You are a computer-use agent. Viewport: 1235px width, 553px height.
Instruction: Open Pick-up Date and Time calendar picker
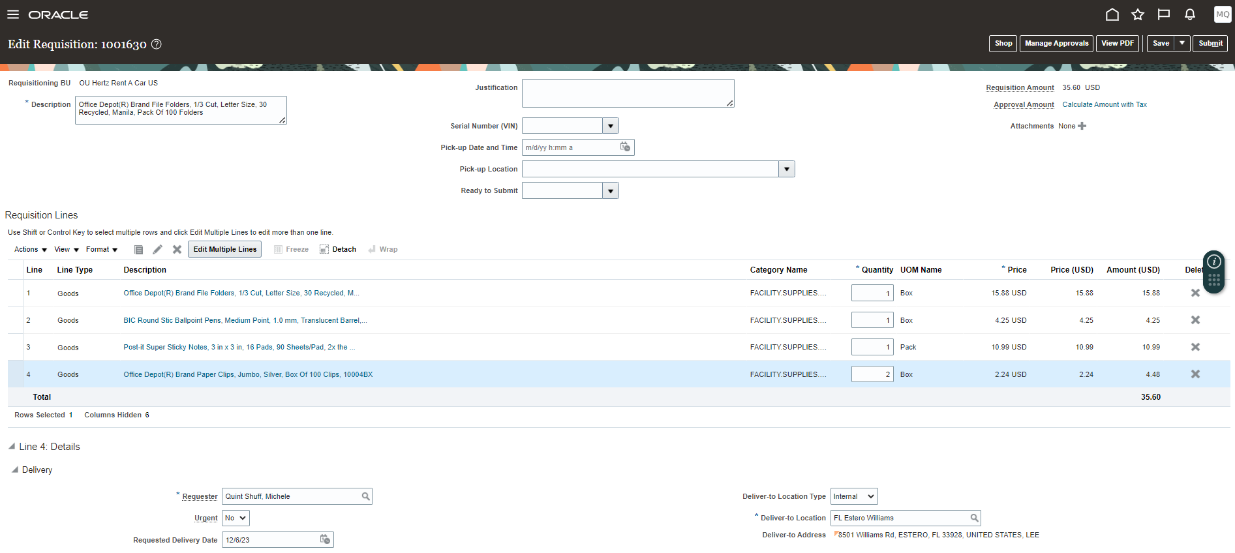click(625, 147)
